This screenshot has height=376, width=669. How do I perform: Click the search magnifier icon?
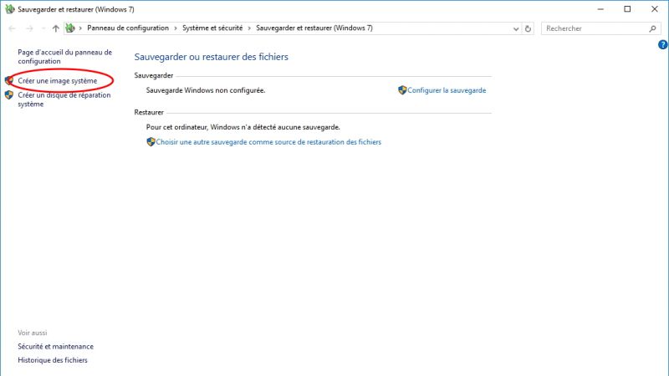coord(652,28)
